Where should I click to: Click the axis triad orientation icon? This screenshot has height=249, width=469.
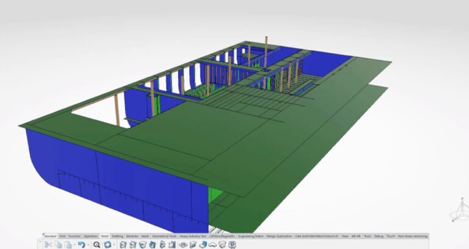(x=456, y=209)
